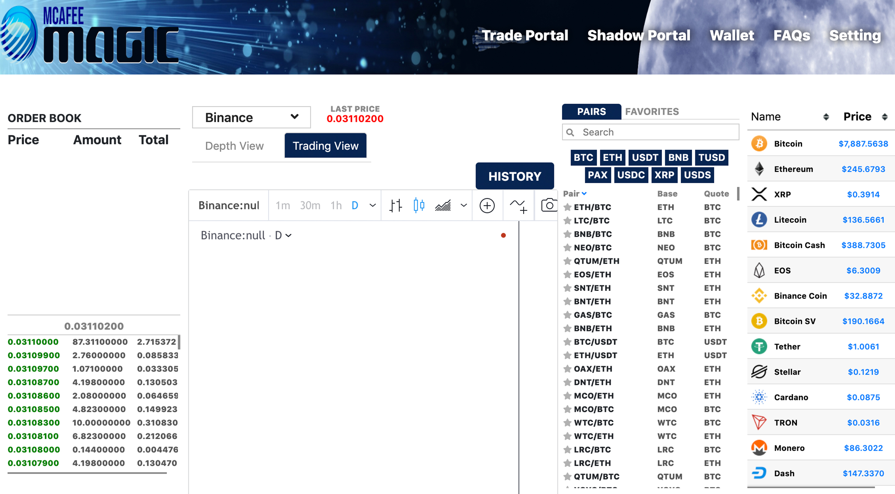
Task: Click the order book vertical scrollbar
Action: point(179,342)
